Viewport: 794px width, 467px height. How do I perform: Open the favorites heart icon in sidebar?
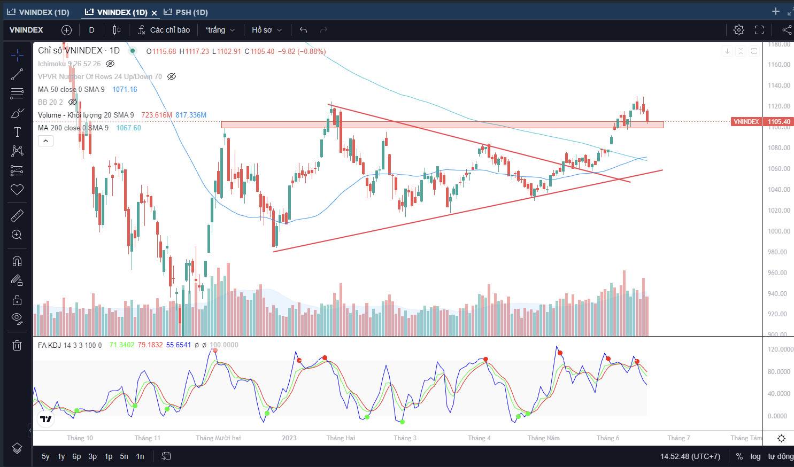click(17, 190)
